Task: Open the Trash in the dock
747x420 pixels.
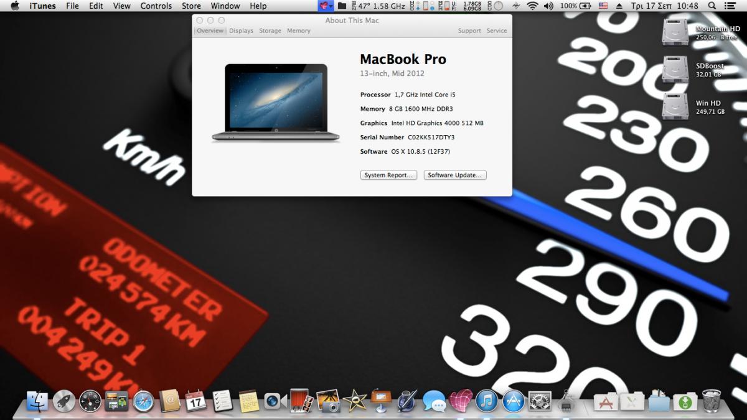Action: 711,401
